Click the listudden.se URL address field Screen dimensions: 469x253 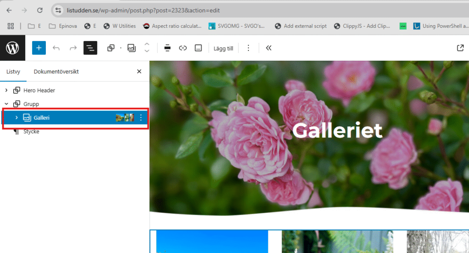click(x=143, y=11)
